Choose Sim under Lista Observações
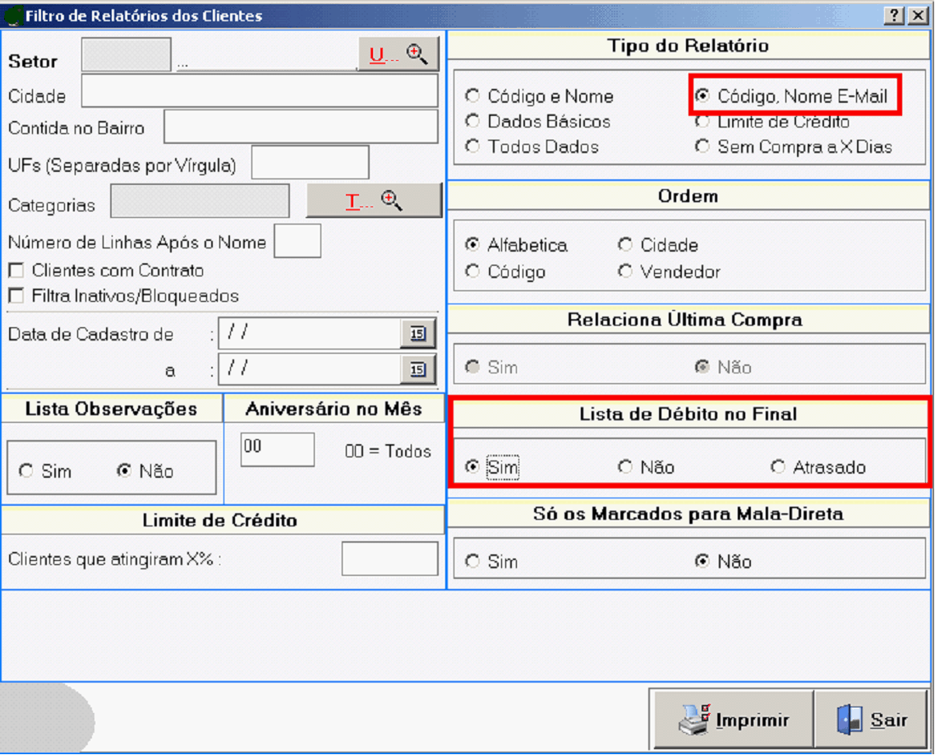 [26, 471]
